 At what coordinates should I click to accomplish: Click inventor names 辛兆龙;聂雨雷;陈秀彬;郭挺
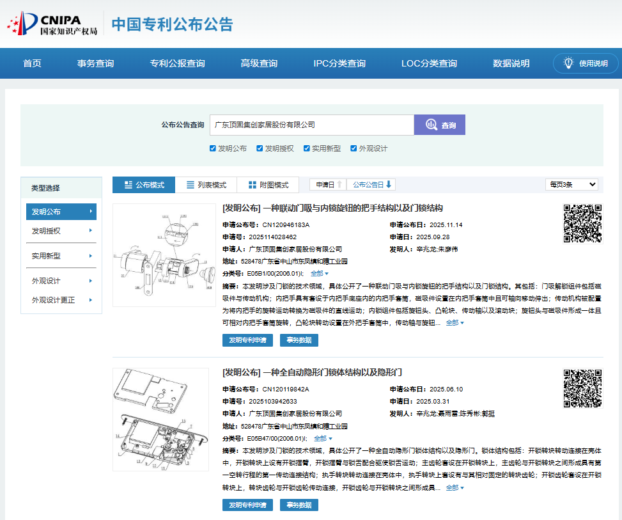pos(455,414)
